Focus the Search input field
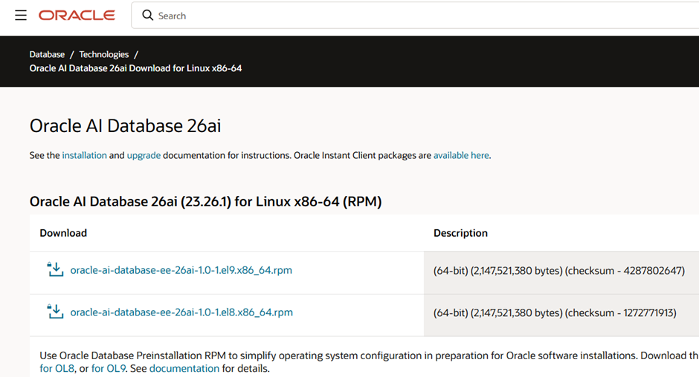This screenshot has height=377, width=699. (x=372, y=16)
